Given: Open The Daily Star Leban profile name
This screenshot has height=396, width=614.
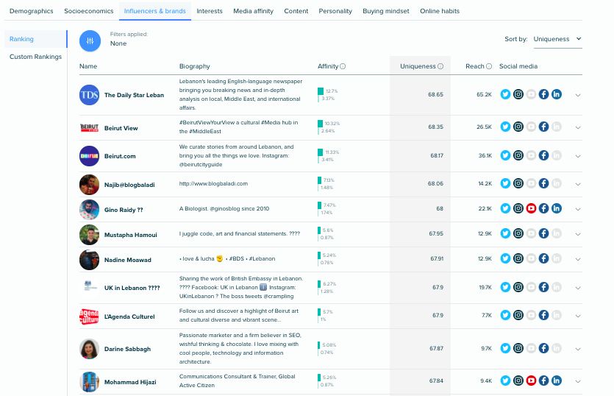Looking at the screenshot, I should [x=134, y=95].
